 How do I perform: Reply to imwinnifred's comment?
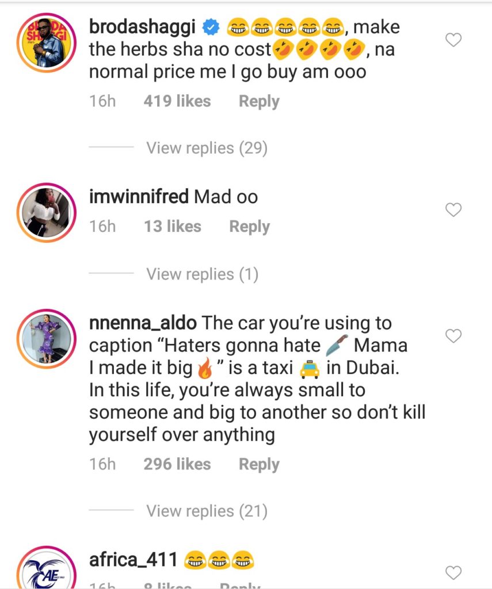(x=249, y=227)
